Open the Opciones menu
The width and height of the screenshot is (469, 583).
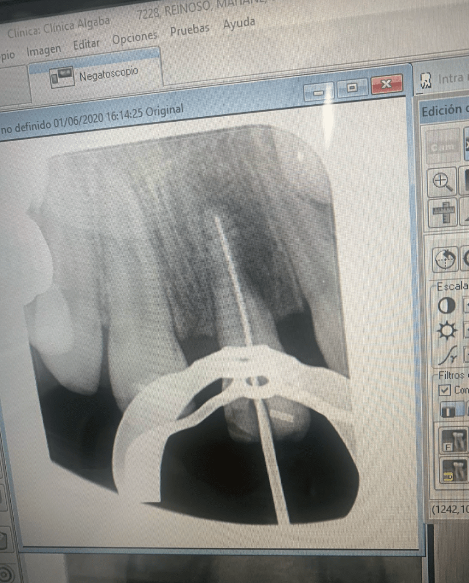click(134, 38)
